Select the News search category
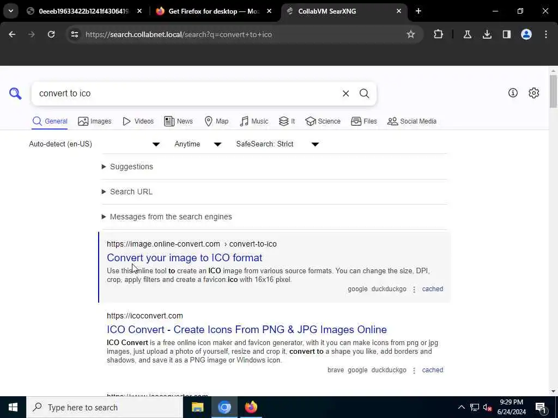Screen dimensions: 558x418 (178, 121)
